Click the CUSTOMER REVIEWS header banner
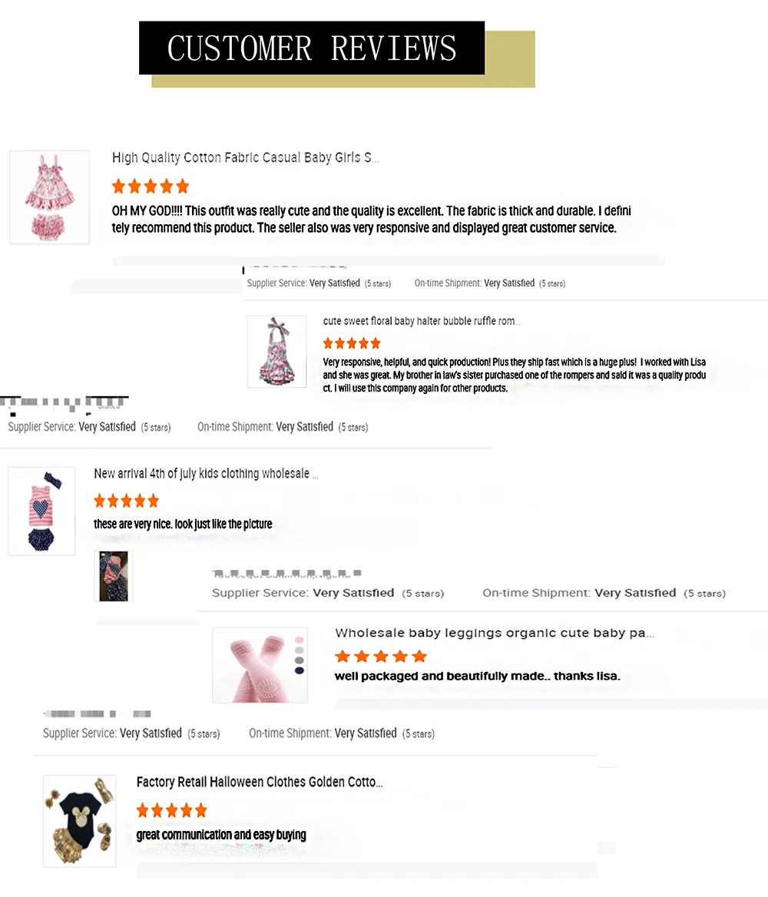Screen dimensions: 768x897 point(312,48)
